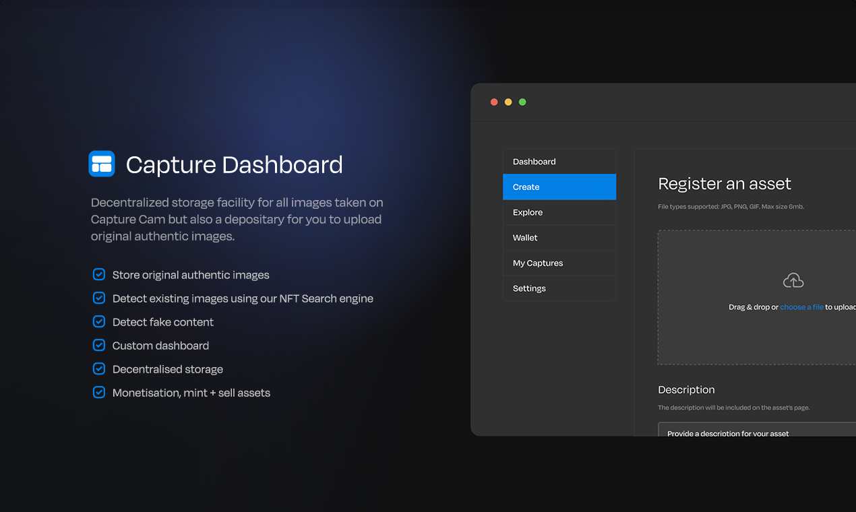The height and width of the screenshot is (512, 856).
Task: Click the asset description input field
Action: pos(757,429)
